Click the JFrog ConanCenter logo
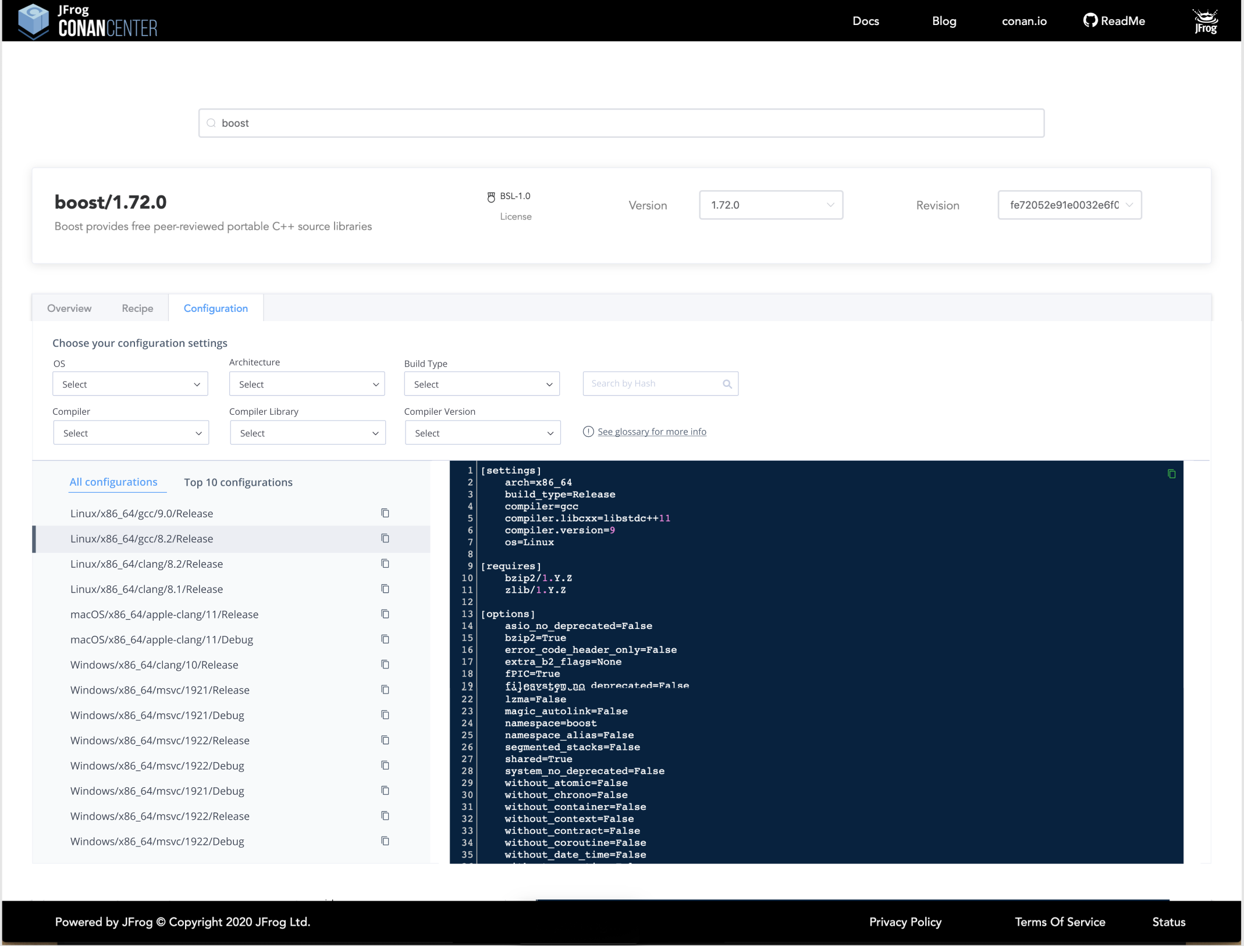Image resolution: width=1244 pixels, height=946 pixels. point(87,21)
